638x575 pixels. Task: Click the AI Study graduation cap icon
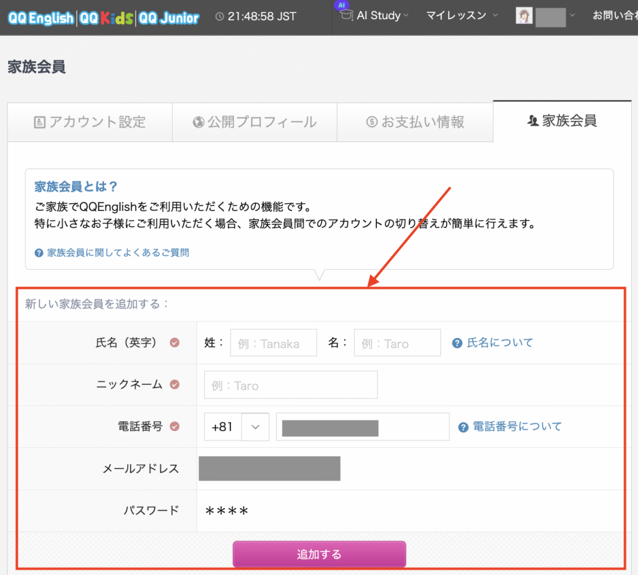click(346, 16)
